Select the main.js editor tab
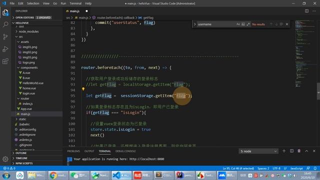The width and height of the screenshot is (320, 180). click(x=74, y=11)
